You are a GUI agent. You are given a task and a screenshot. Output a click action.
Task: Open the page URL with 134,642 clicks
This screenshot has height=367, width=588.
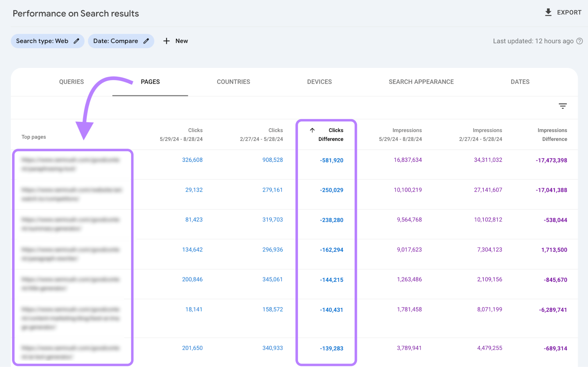click(71, 254)
